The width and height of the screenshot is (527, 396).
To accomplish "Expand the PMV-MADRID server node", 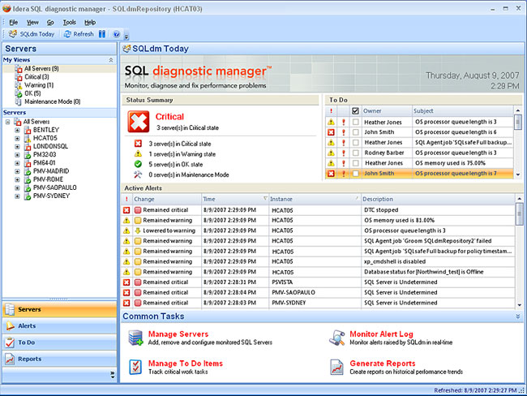I will tap(17, 171).
